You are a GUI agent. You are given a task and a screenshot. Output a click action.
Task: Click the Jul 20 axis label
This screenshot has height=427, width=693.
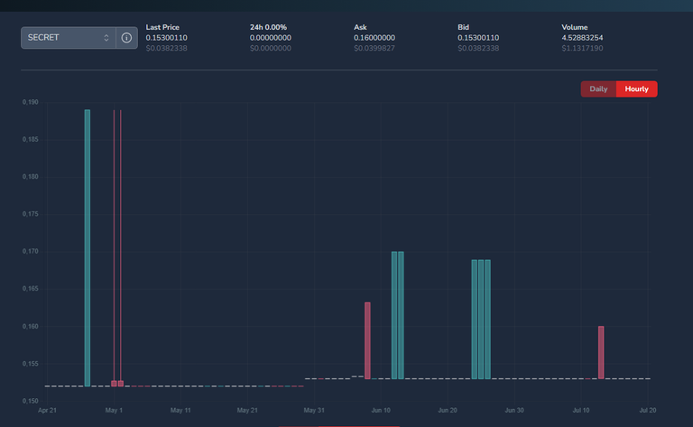(648, 410)
